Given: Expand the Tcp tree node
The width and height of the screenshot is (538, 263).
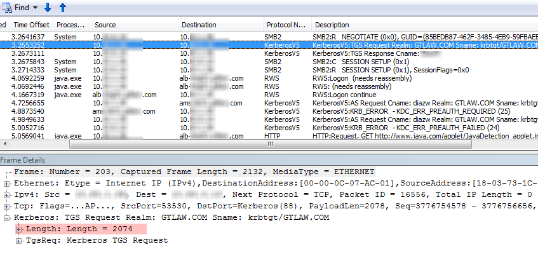Looking at the screenshot, I should 6,206.
